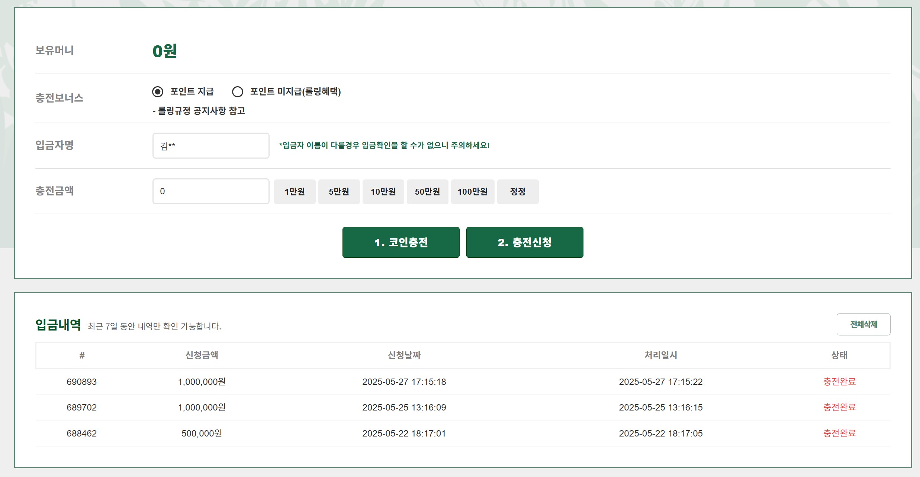Select the 포인트 지급 radio option
Screen dimensions: 920x477
click(x=158, y=91)
